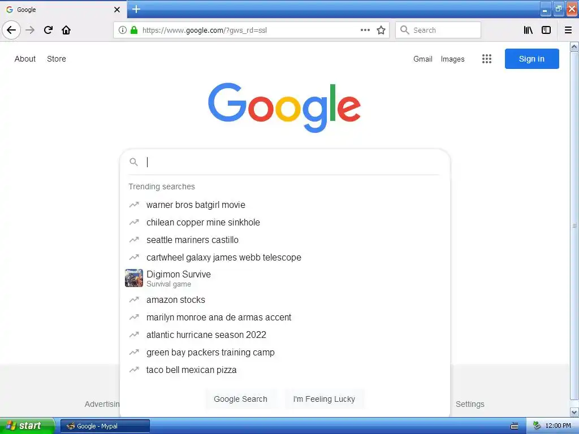579x434 pixels.
Task: Click the URL address bar
Action: (x=251, y=30)
